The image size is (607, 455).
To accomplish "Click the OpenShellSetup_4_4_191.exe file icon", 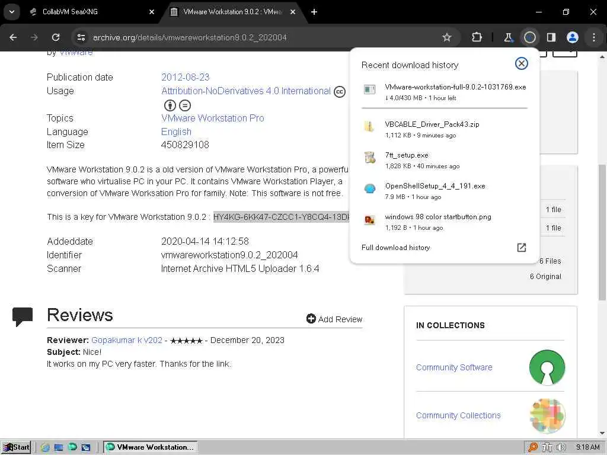I will point(370,188).
